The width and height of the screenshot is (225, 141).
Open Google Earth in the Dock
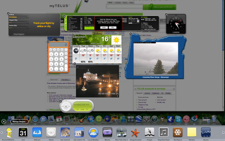pos(139,119)
